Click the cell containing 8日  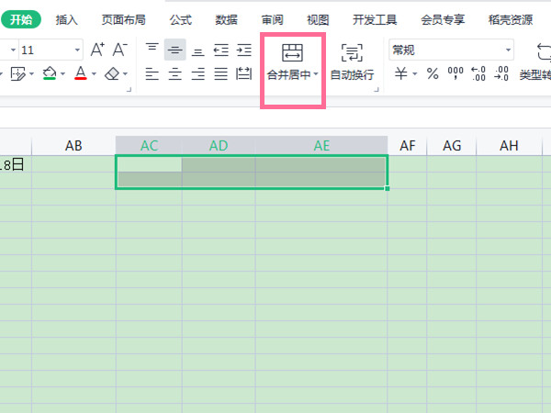point(16,164)
